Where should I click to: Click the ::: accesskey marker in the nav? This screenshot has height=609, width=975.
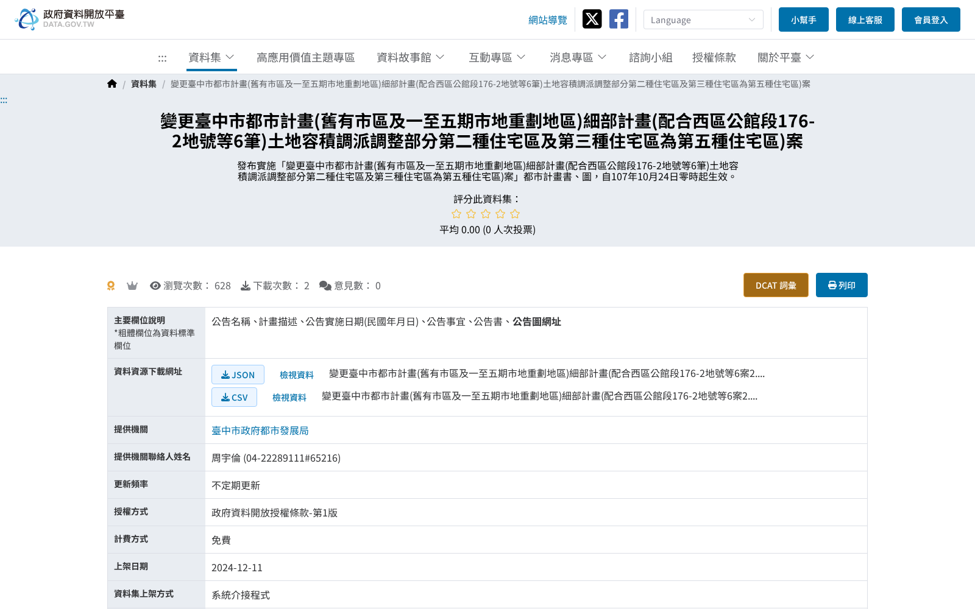[x=162, y=58]
